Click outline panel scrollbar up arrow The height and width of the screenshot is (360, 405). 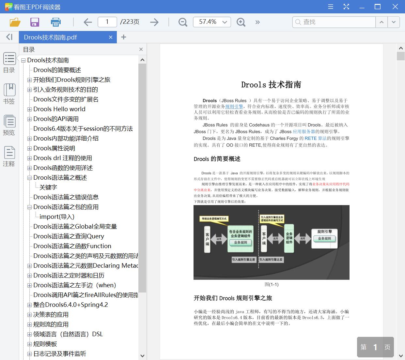(x=142, y=60)
